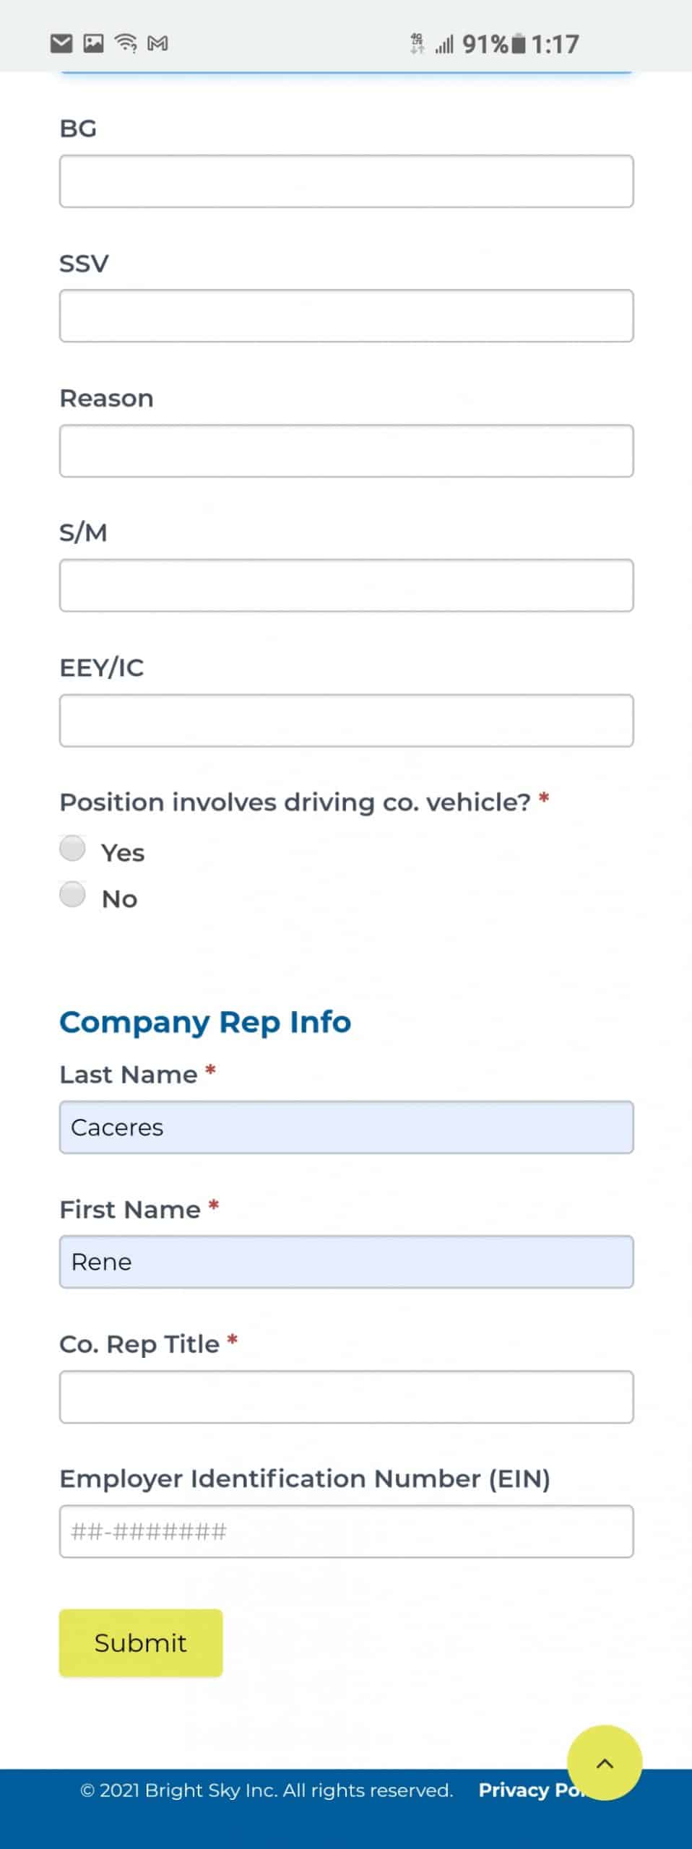Tap the signal strength icon
The image size is (692, 1849).
[x=444, y=45]
